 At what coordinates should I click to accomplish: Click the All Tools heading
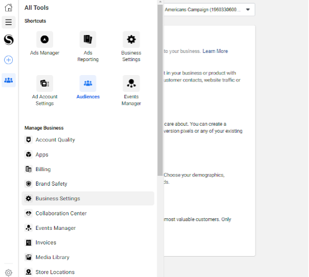37,8
